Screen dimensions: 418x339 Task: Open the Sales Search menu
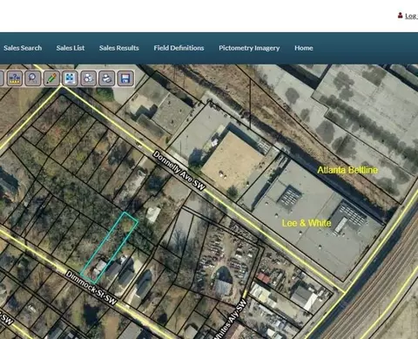23,48
